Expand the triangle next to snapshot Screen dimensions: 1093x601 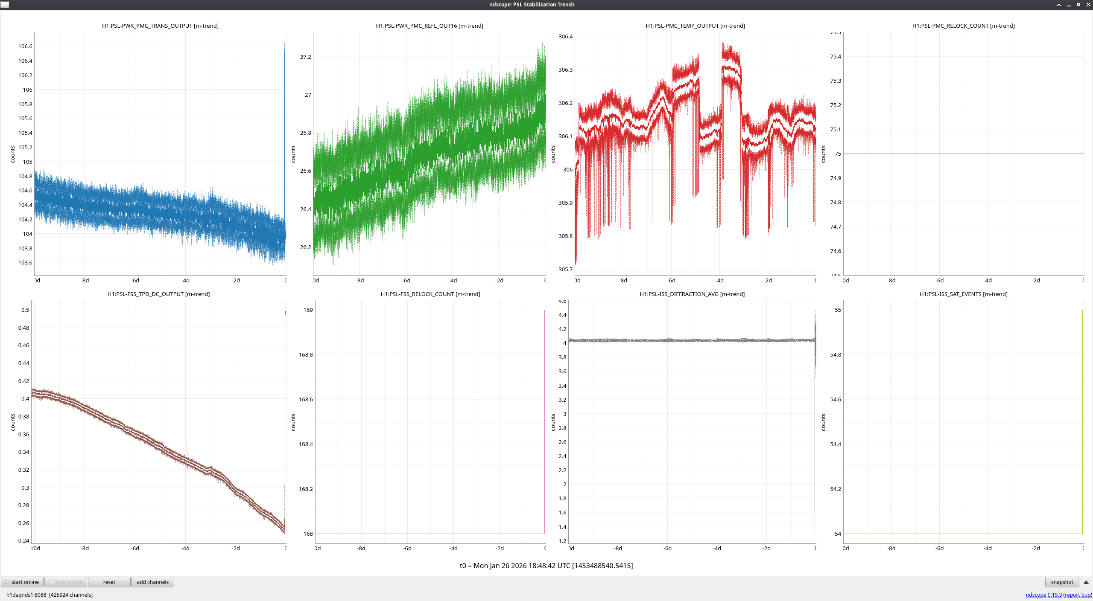pyautogui.click(x=1086, y=582)
